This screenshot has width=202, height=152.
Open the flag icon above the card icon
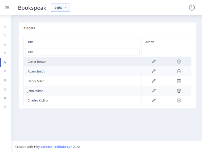[5, 71]
